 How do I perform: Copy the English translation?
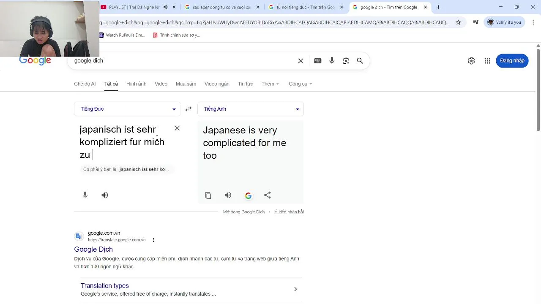208,195
